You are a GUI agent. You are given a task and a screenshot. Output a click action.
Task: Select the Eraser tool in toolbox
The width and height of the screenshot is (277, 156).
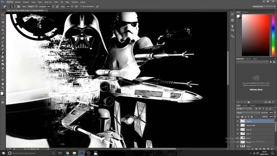3,53
